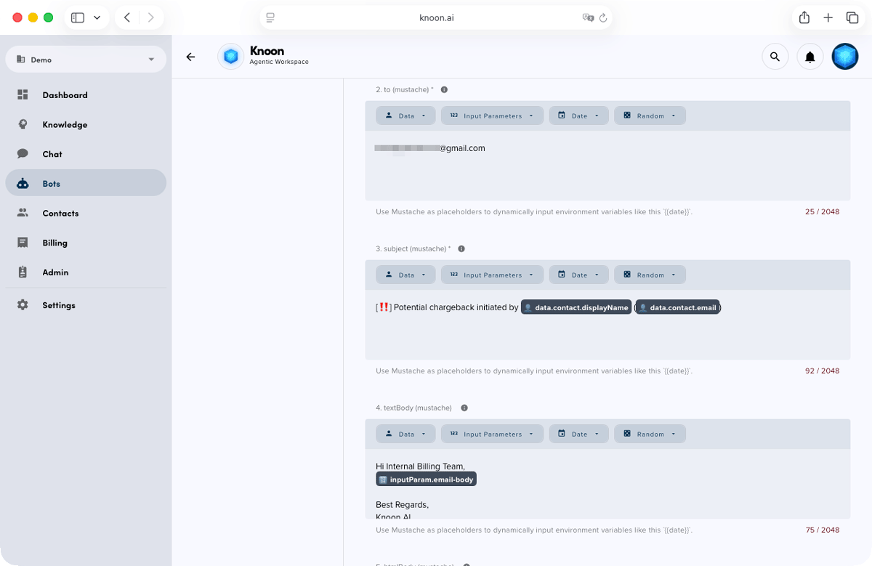Go to Contacts via the sidebar icon
This screenshot has width=872, height=566.
(60, 213)
